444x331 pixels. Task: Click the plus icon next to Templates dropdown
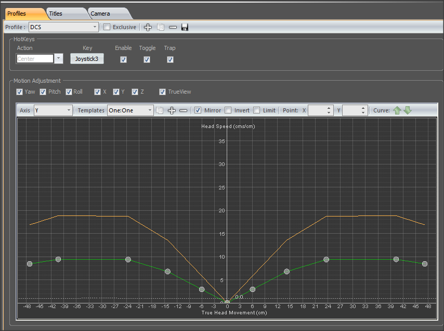172,110
